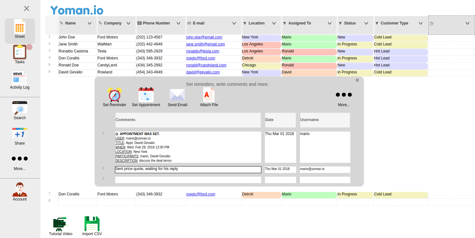Screen dimensions: 475x238
Task: Expand the Company column dropdown arrow
Action: pos(129,23)
